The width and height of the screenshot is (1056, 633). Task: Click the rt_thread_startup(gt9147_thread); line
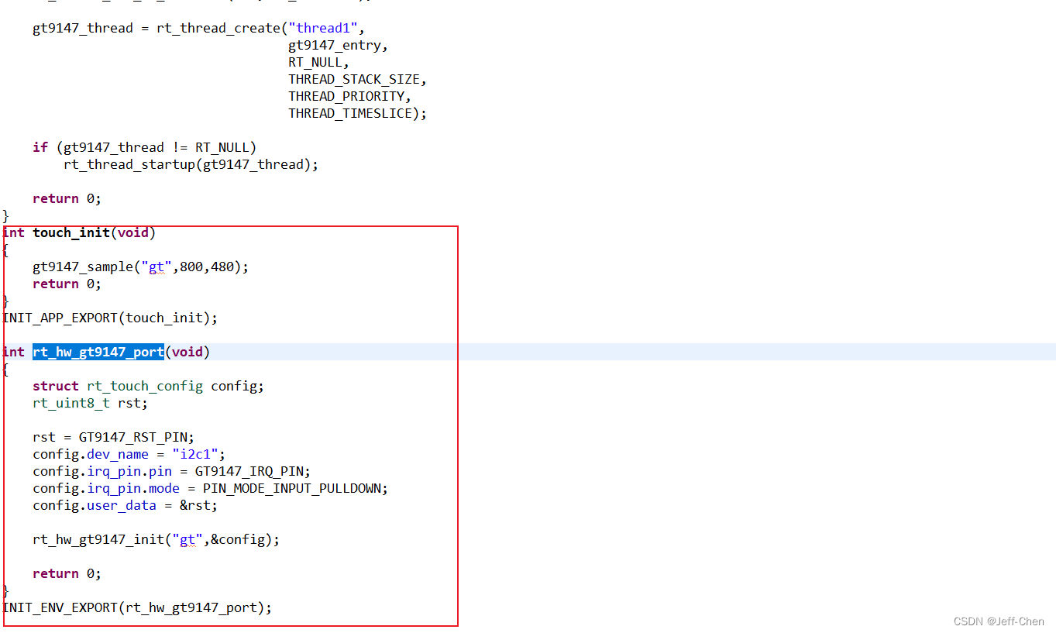coord(191,164)
